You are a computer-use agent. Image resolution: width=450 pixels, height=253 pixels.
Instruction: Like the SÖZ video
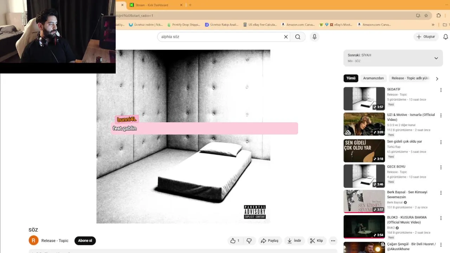[x=235, y=241]
